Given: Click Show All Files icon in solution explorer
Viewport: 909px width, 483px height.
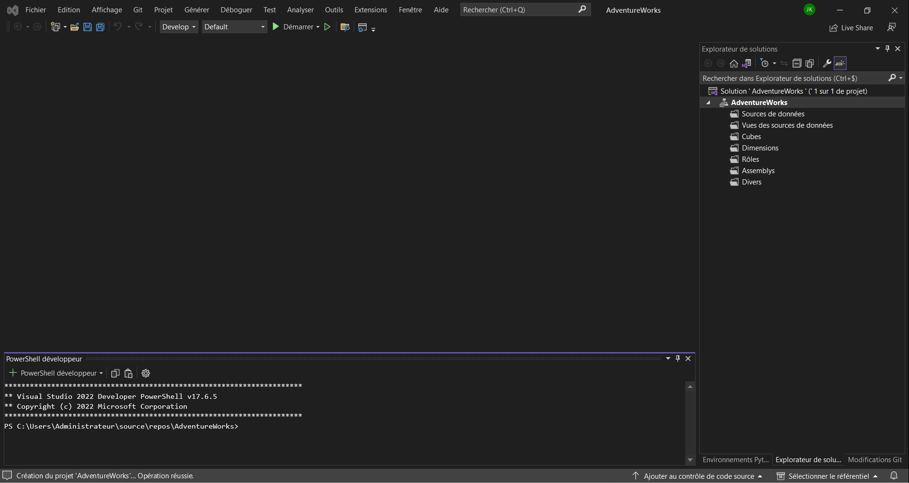Looking at the screenshot, I should click(x=810, y=63).
